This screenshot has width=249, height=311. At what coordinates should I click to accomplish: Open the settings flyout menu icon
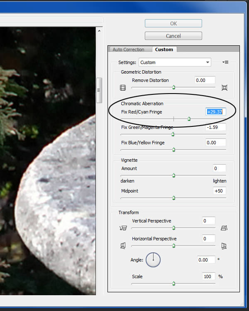coord(225,62)
